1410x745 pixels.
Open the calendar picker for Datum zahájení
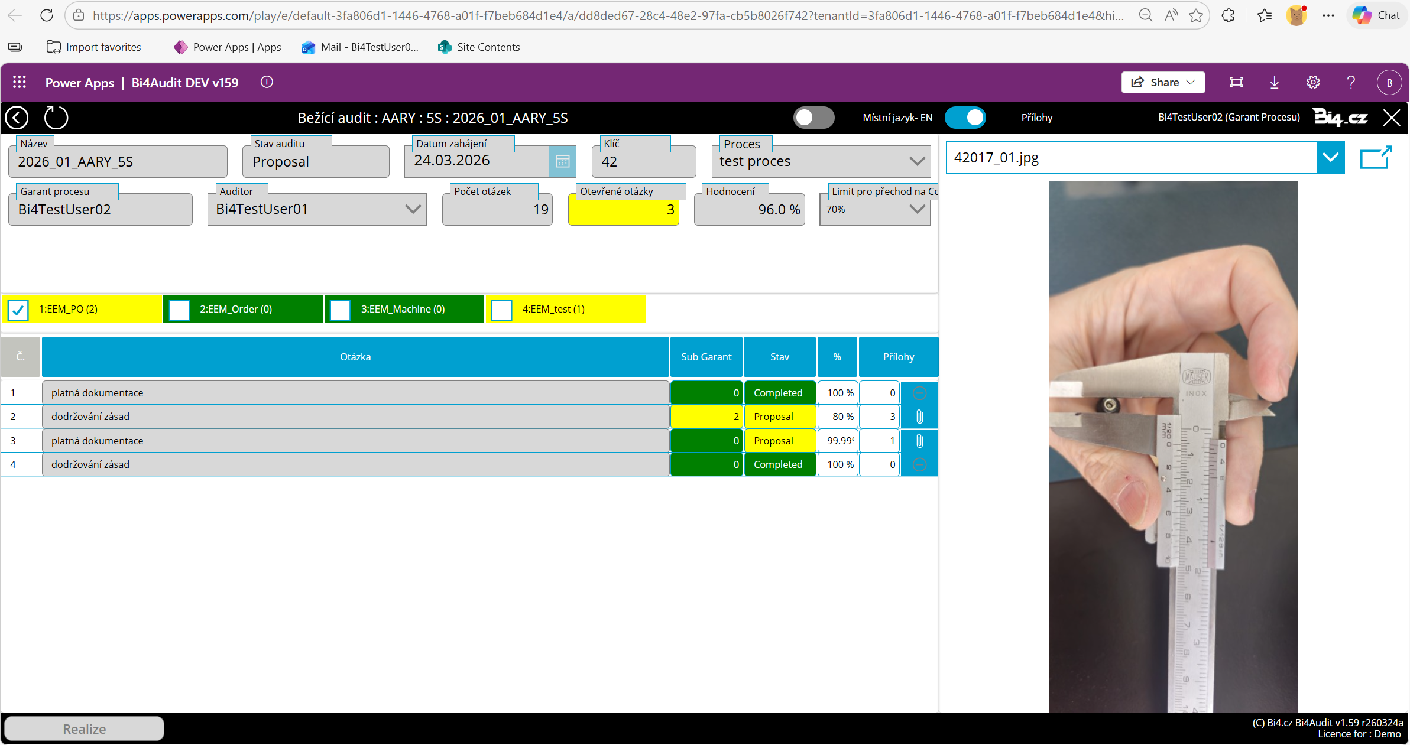(x=562, y=161)
